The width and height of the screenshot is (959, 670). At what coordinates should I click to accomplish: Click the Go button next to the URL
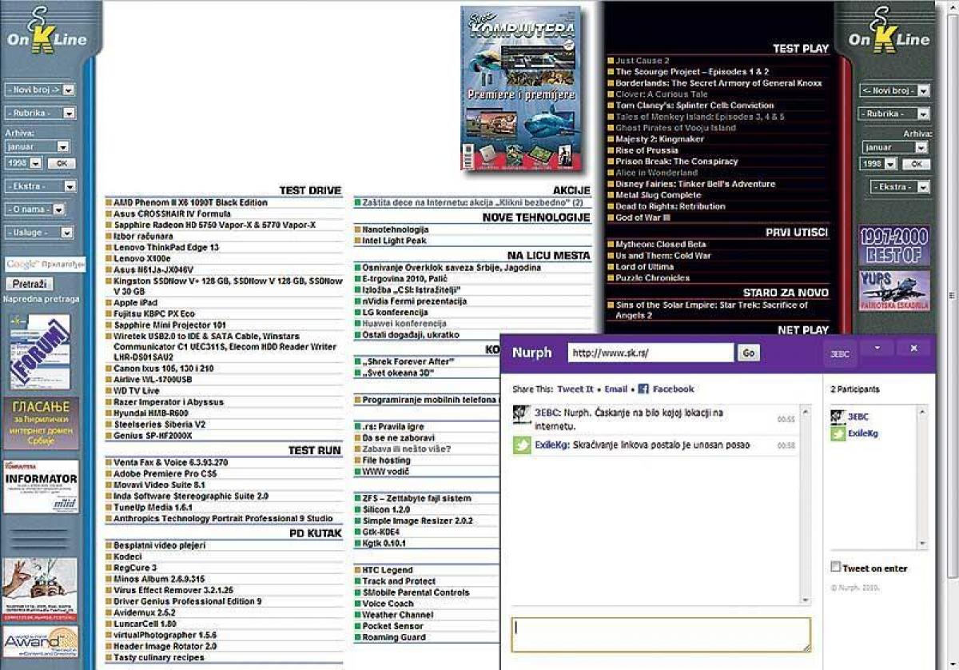(748, 353)
